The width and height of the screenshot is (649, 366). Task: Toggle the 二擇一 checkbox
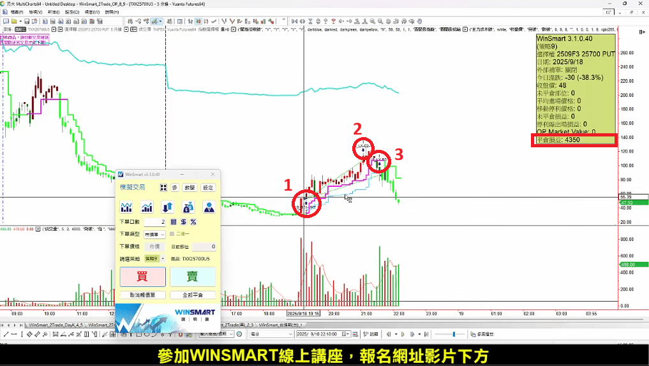pyautogui.click(x=172, y=234)
